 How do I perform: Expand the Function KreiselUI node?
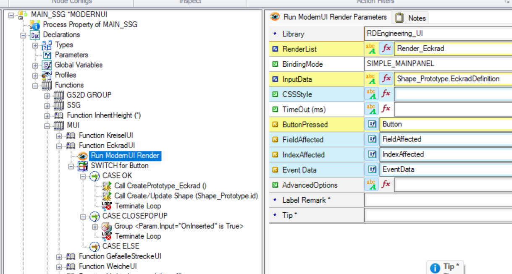pos(59,136)
